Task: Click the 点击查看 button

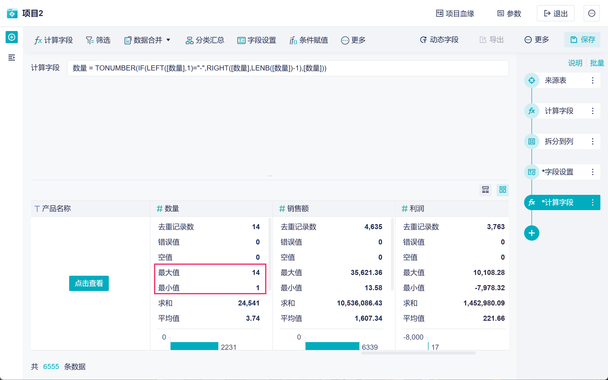Action: (89, 283)
